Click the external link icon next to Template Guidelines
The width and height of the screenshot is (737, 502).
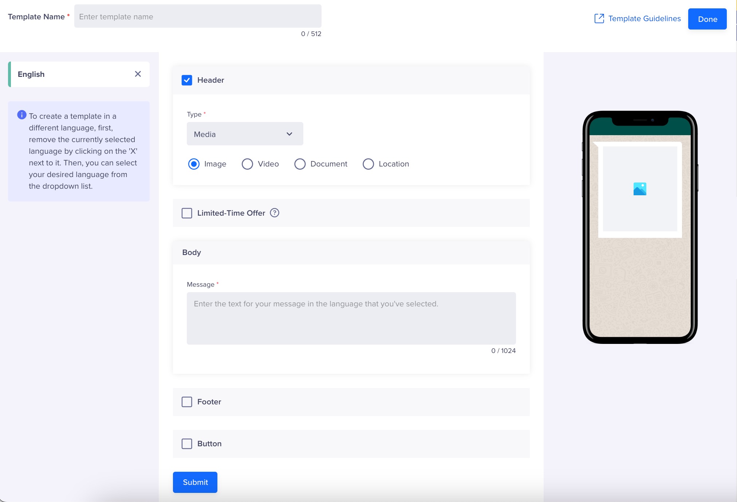tap(599, 19)
